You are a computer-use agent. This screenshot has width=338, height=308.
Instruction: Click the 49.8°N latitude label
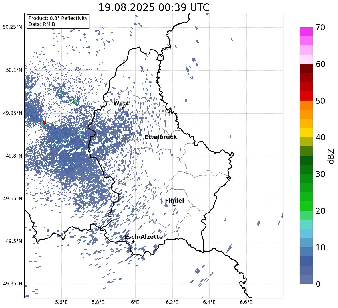coord(14,156)
